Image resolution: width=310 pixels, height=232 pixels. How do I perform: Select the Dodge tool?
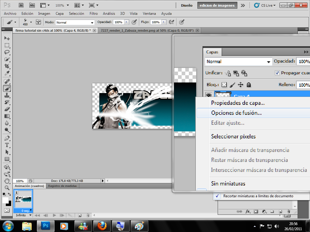coord(7,130)
